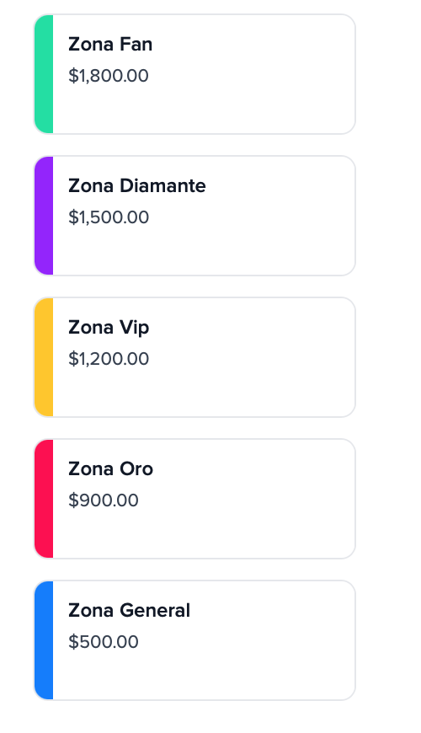
Task: Click the blue Zona General color stripe
Action: pos(44,640)
